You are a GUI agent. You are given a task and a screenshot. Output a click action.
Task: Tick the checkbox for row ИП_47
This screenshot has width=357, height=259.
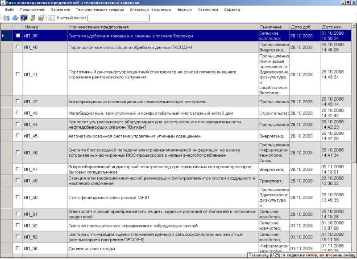coord(18,169)
